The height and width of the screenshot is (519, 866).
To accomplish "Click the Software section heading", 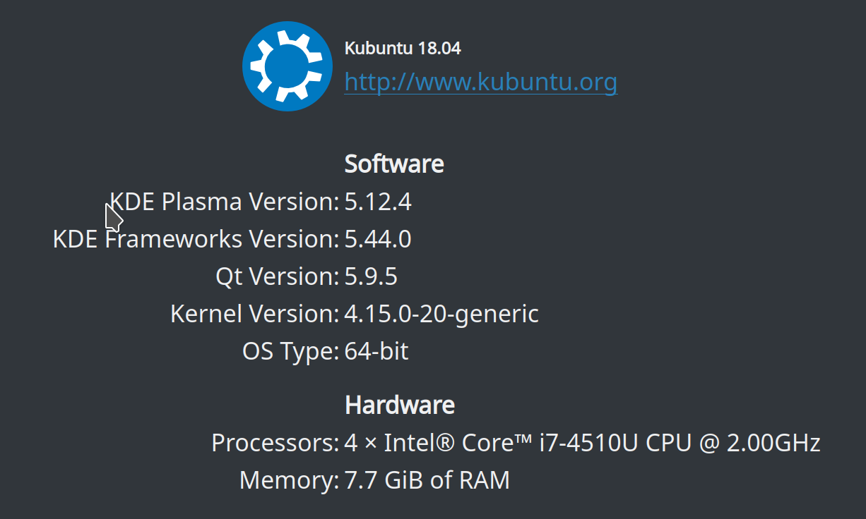I will click(393, 163).
